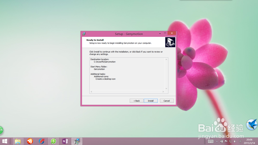The image size is (258, 145).
Task: Click 'Create a desktop icon' summary line
Action: [x=106, y=79]
